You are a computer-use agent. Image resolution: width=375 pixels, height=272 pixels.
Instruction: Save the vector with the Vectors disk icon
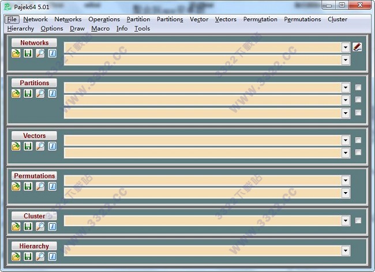tap(28, 146)
